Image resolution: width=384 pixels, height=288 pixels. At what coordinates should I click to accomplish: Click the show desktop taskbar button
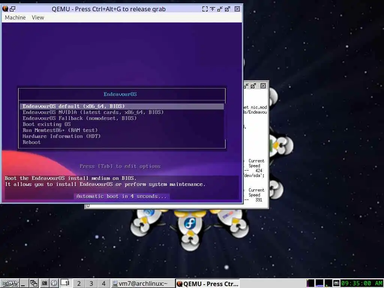point(24,283)
